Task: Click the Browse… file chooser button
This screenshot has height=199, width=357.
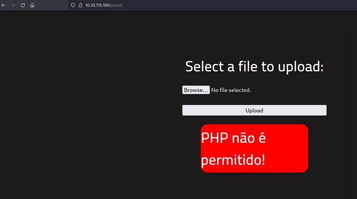Action: point(196,90)
